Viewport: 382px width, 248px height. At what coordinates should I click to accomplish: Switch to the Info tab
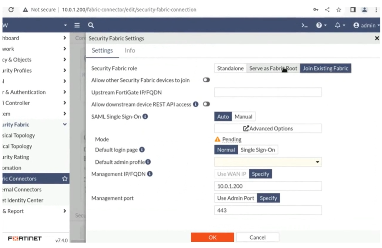130,51
